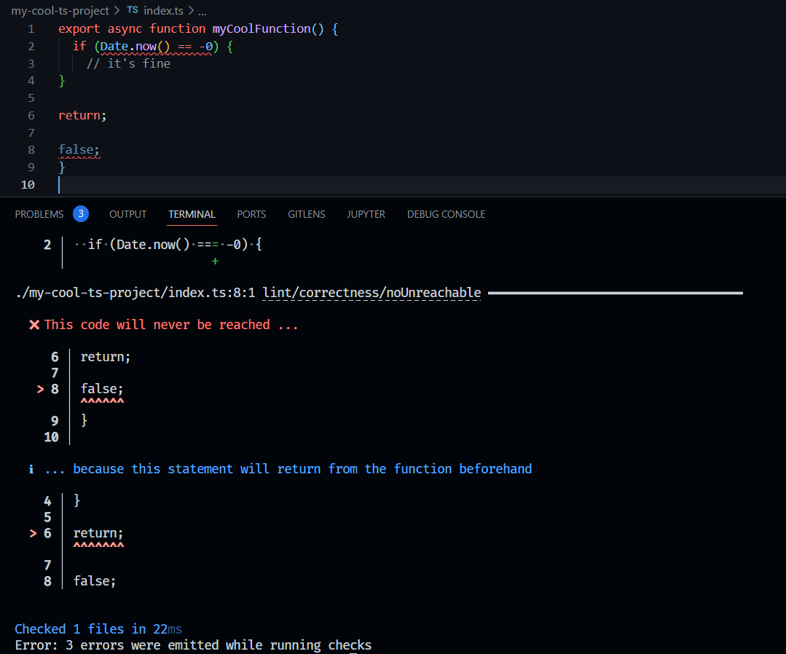
Task: Click 'Checked 1 files in 22ms' text
Action: [x=98, y=629]
